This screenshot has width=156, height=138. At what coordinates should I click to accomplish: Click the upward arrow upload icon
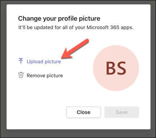coord(21,61)
